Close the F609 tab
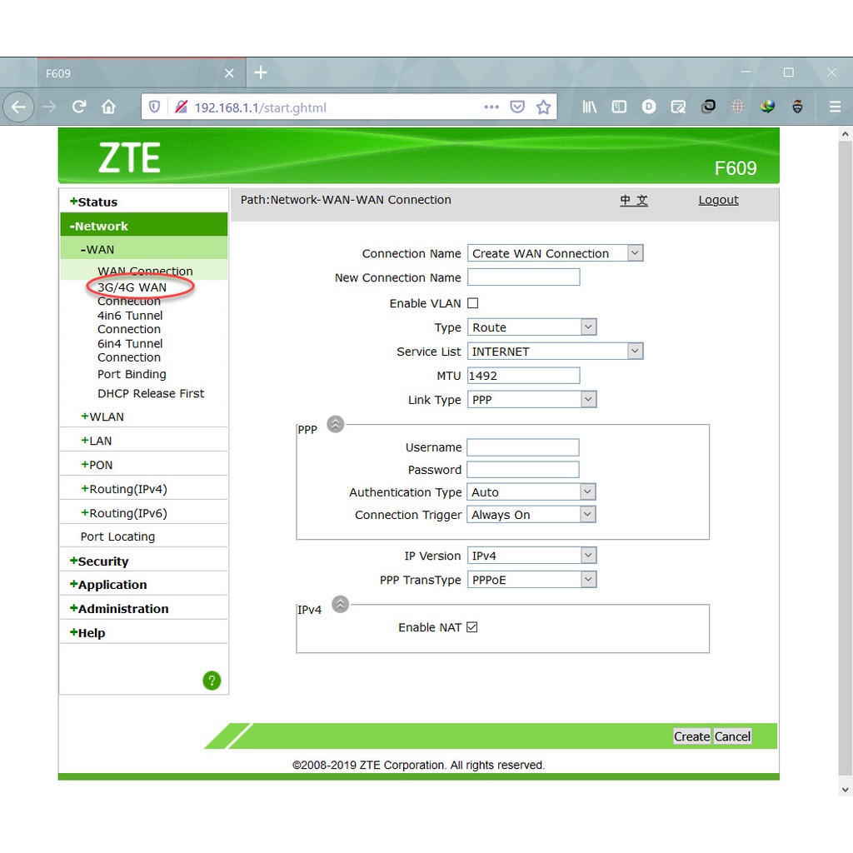Viewport: 853px width, 853px height. click(230, 73)
